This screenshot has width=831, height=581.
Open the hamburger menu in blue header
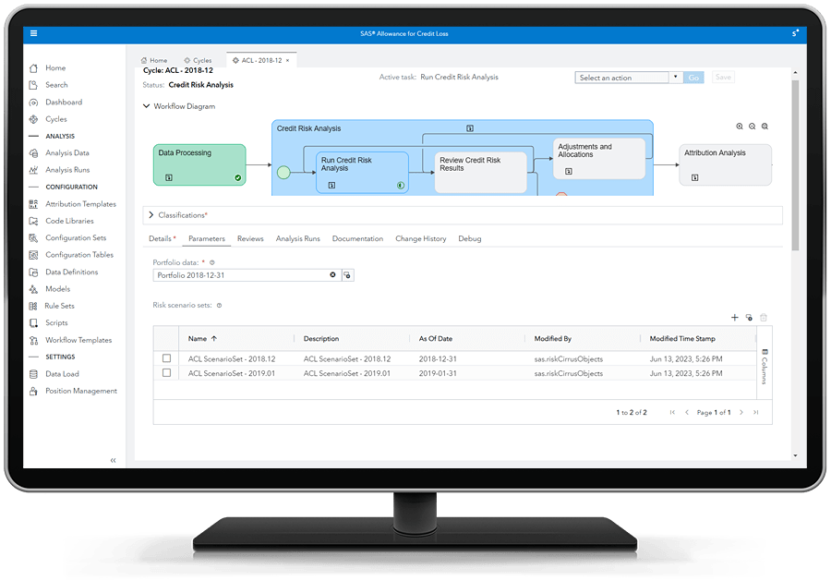point(33,33)
